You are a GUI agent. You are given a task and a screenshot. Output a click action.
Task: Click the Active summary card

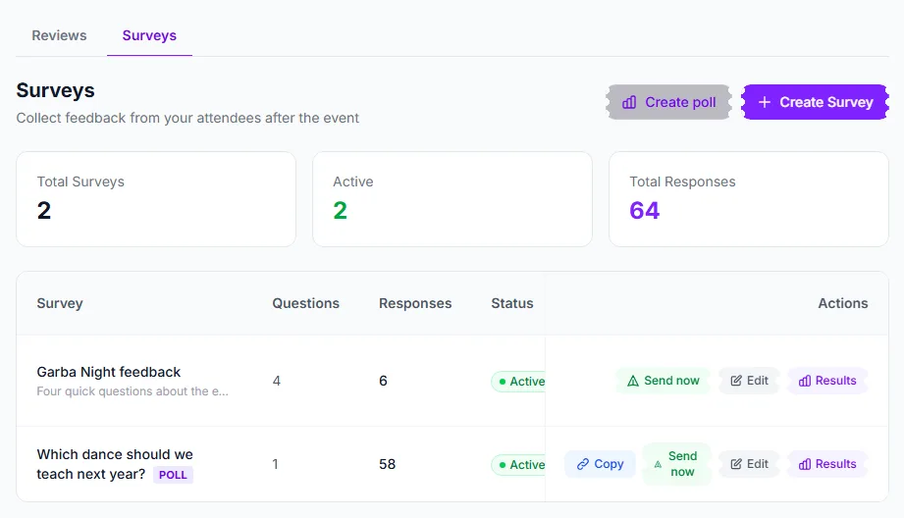coord(452,199)
